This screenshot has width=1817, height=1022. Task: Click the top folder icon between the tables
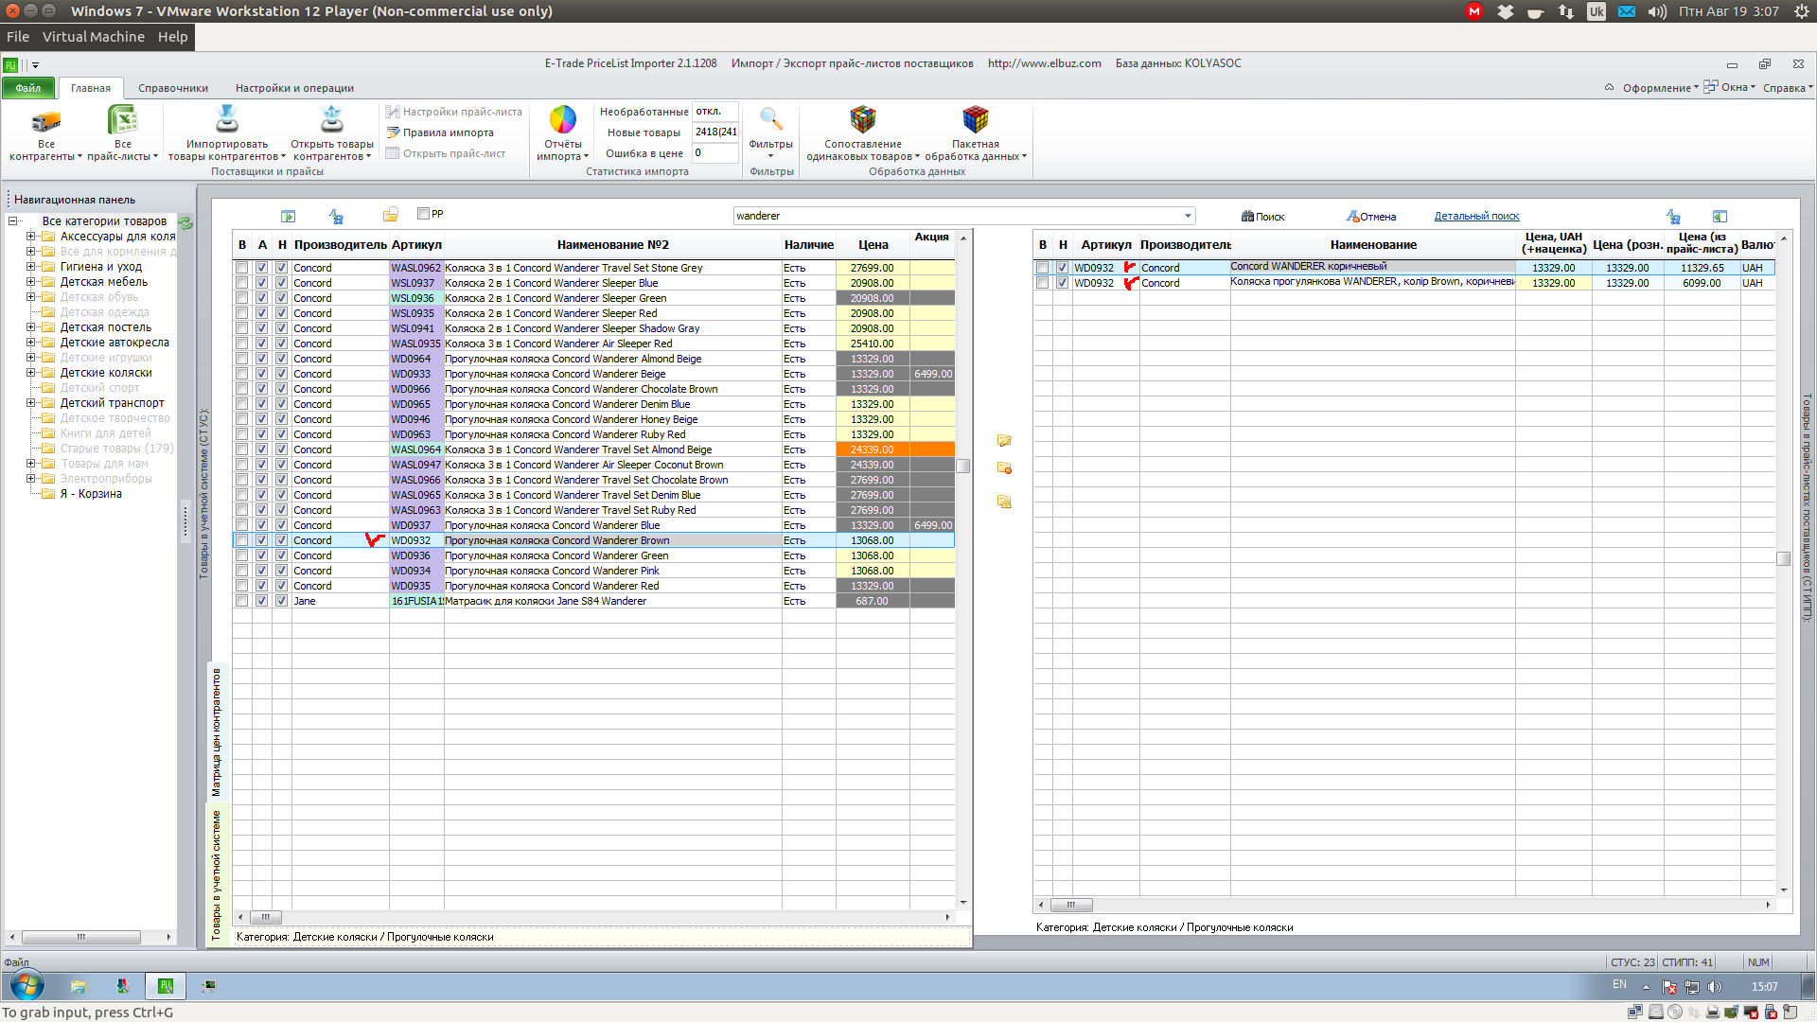click(x=1004, y=440)
